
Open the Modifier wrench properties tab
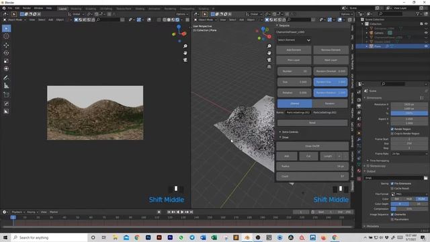tap(359, 139)
